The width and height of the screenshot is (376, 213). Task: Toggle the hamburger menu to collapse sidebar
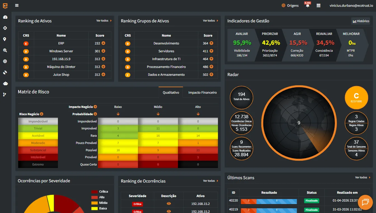pos(17,6)
